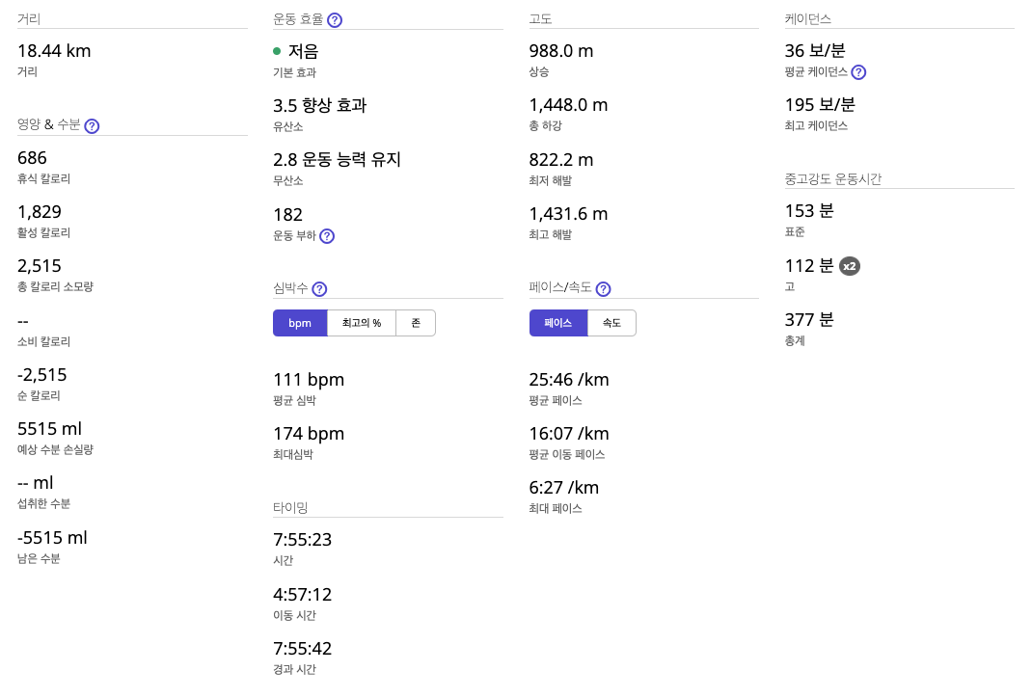Open the 심박수 help icon
This screenshot has width=1032, height=698.
click(319, 288)
